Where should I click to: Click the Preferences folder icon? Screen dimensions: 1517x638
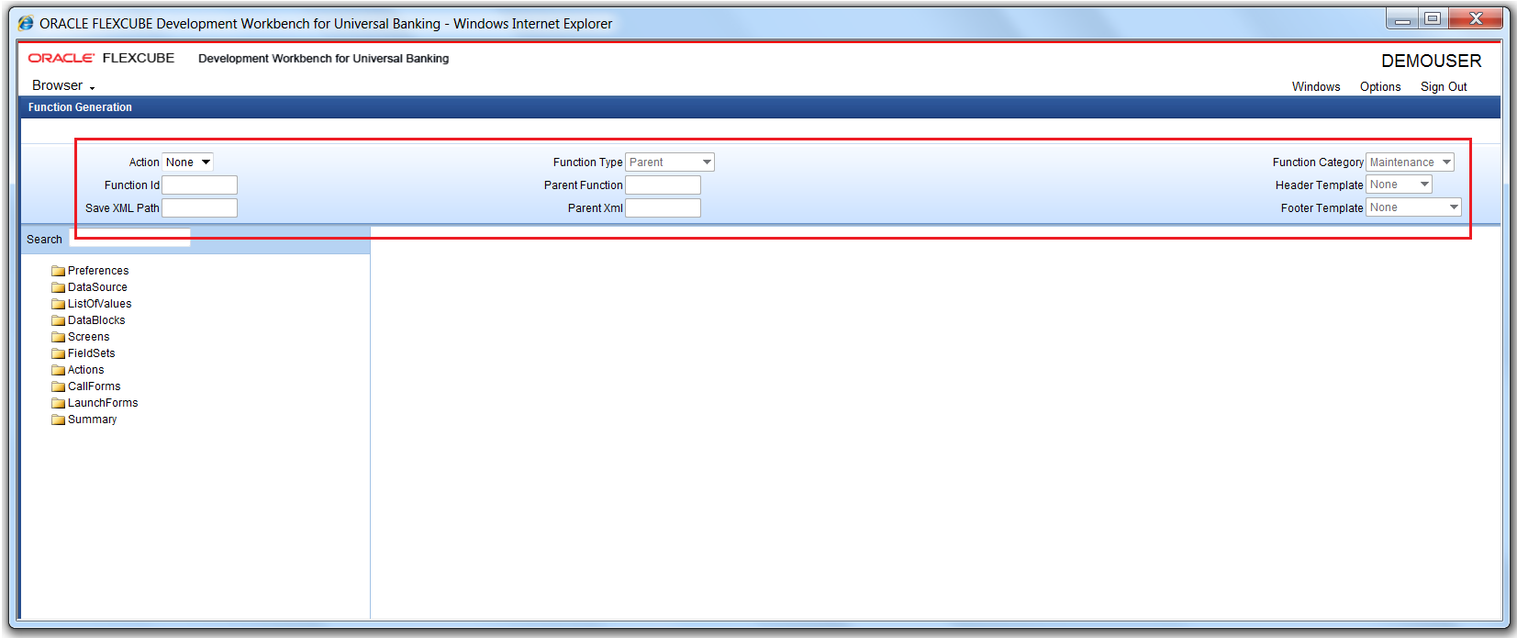59,271
